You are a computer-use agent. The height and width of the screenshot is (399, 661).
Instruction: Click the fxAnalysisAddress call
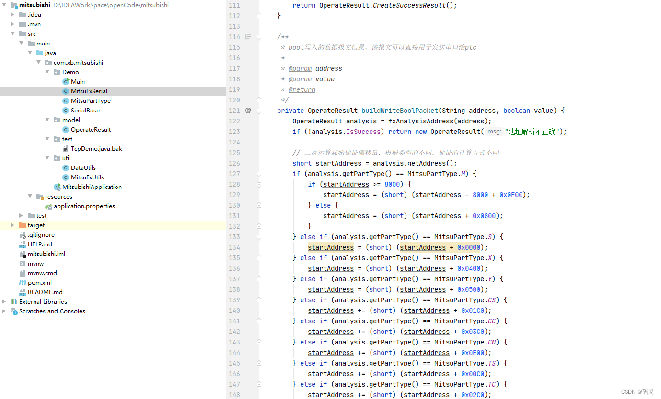coord(421,121)
